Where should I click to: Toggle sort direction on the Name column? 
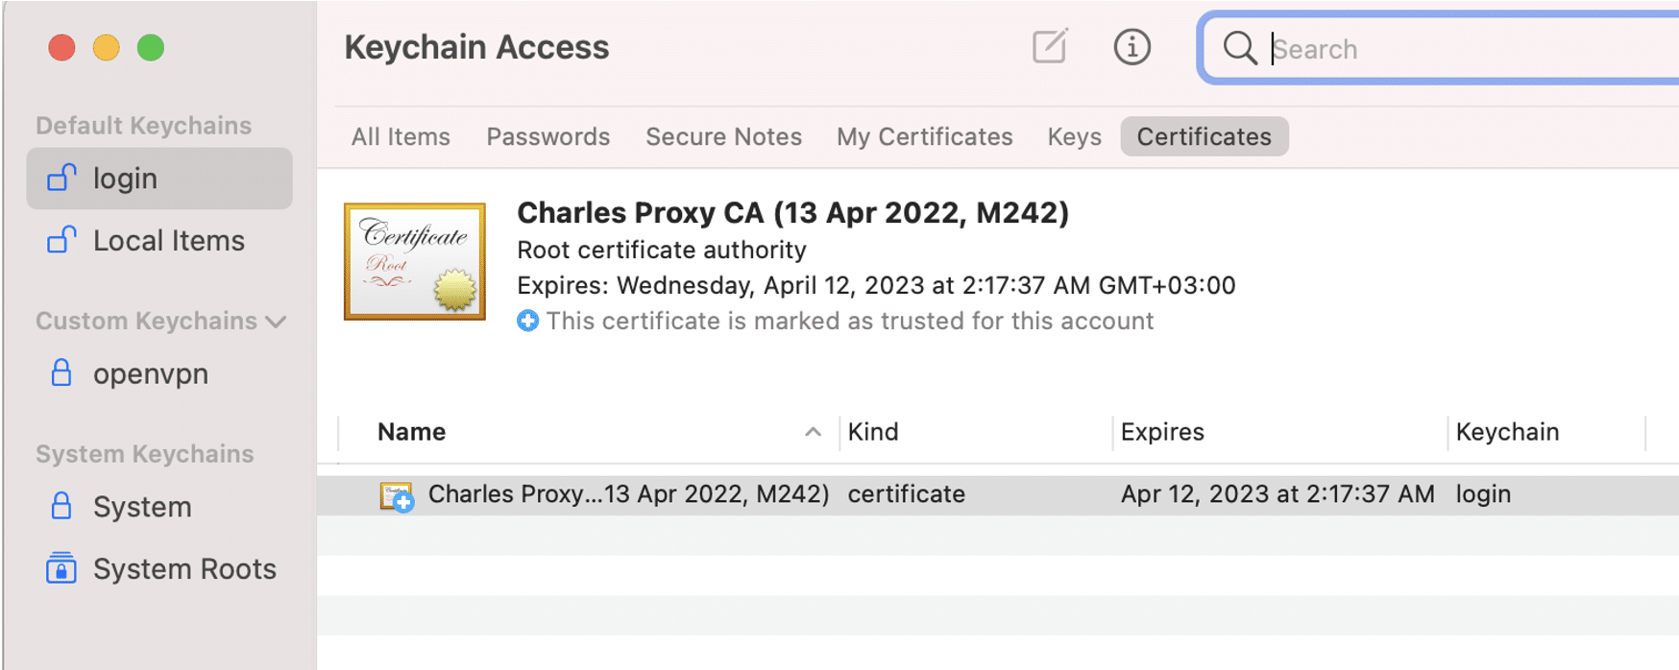tap(410, 431)
